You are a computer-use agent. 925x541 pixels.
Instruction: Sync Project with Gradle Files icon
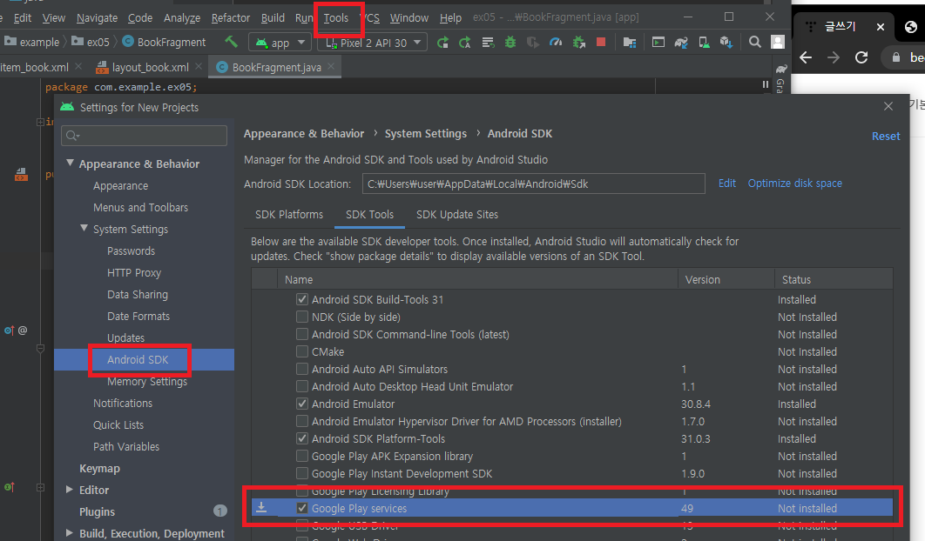(x=681, y=43)
